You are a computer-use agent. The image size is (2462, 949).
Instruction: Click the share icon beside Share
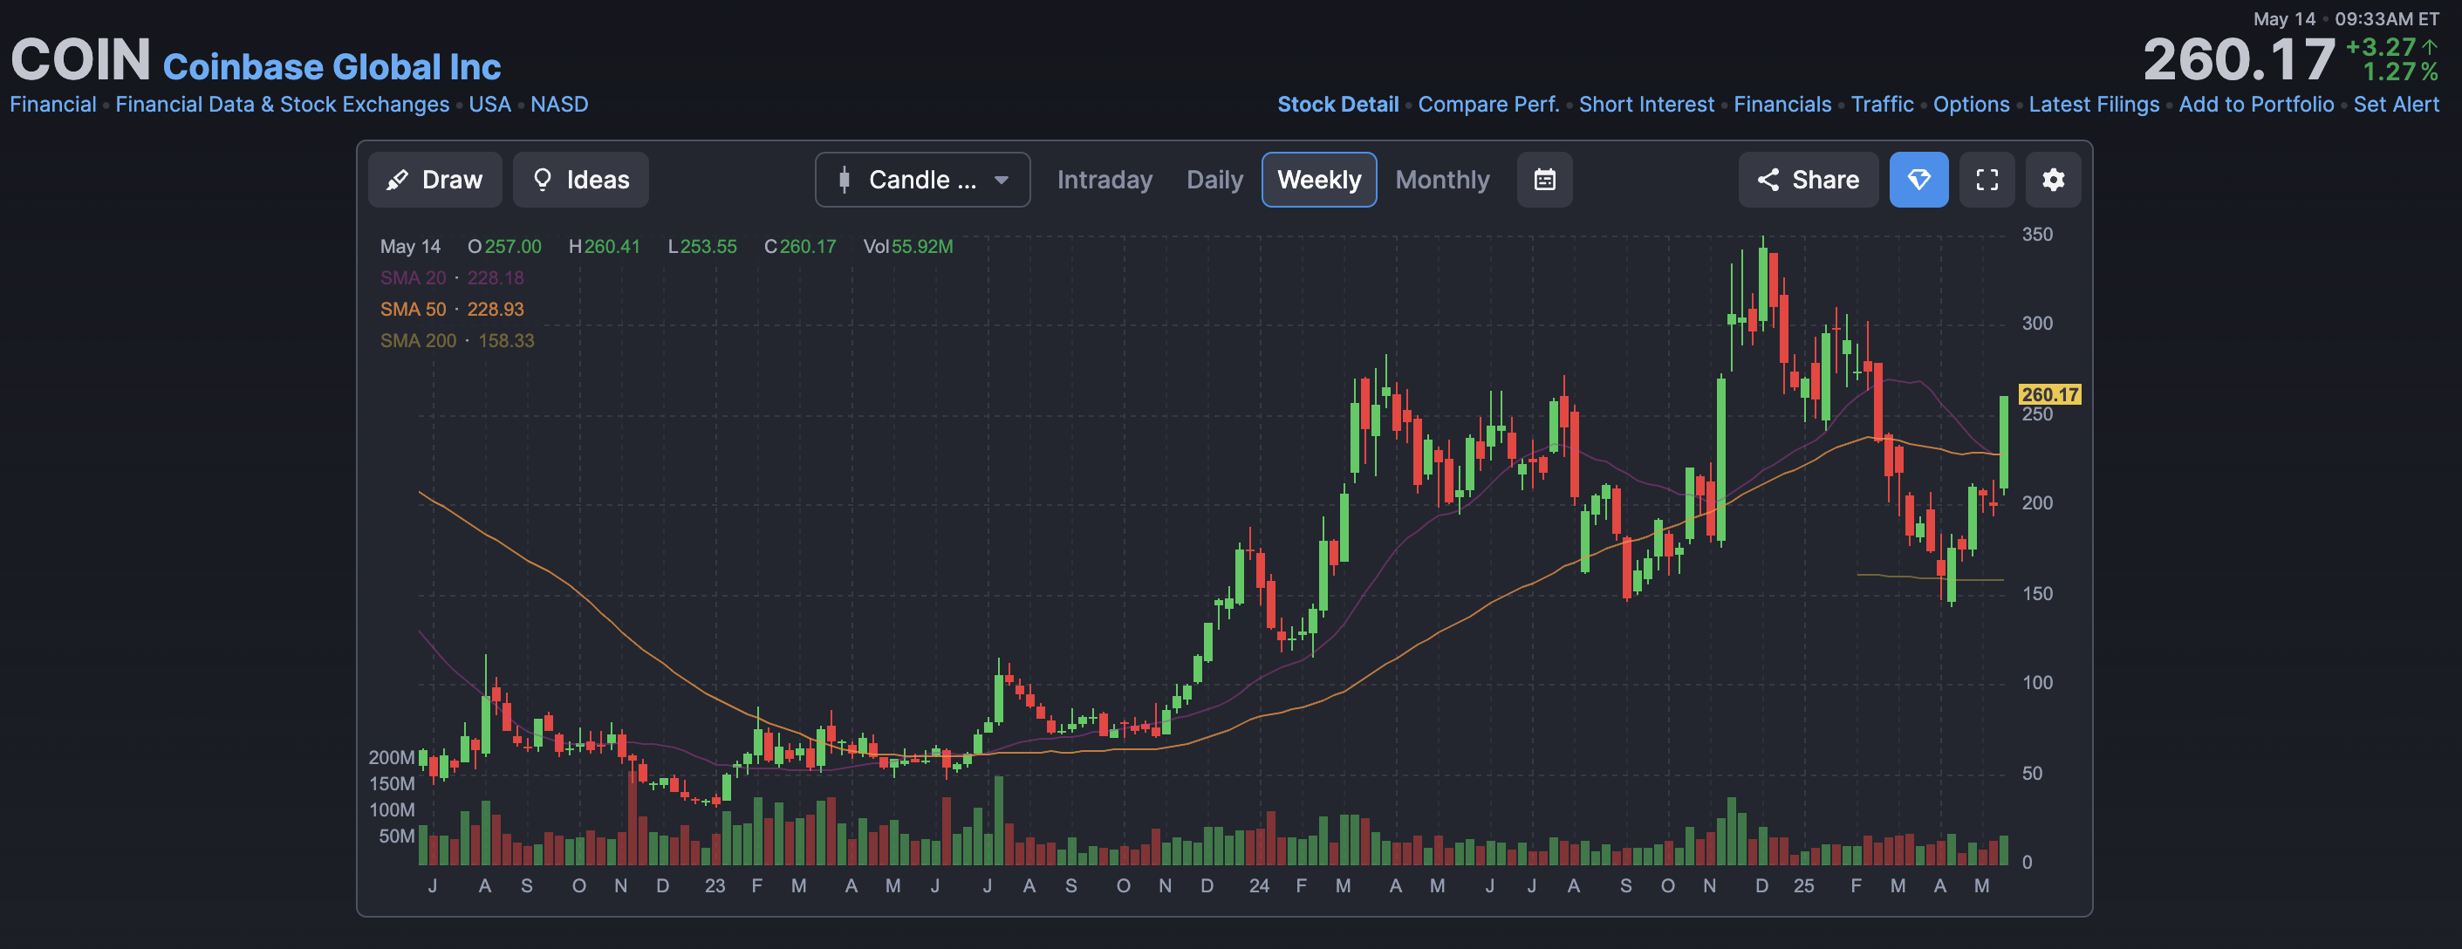[1768, 180]
